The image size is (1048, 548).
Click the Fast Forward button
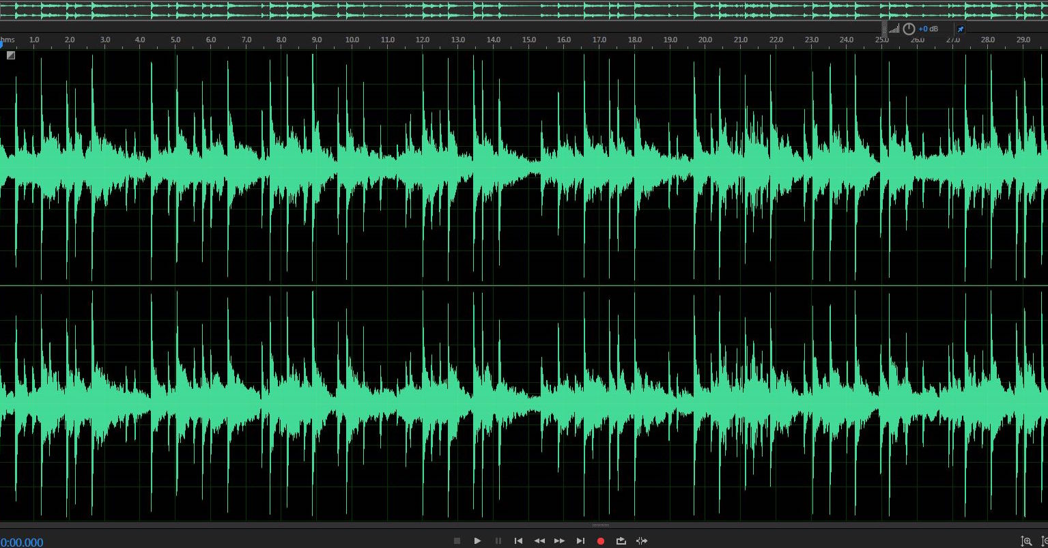(559, 541)
